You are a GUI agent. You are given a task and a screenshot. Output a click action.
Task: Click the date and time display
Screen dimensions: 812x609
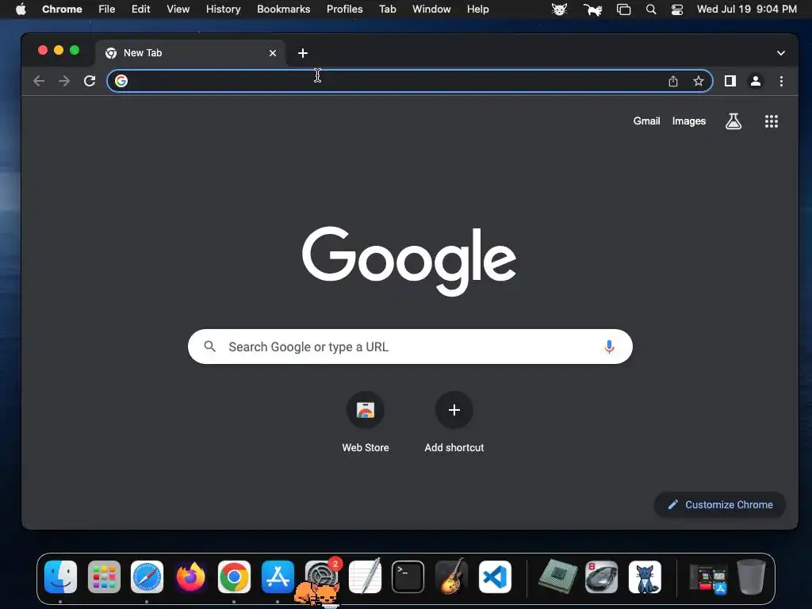pos(747,9)
